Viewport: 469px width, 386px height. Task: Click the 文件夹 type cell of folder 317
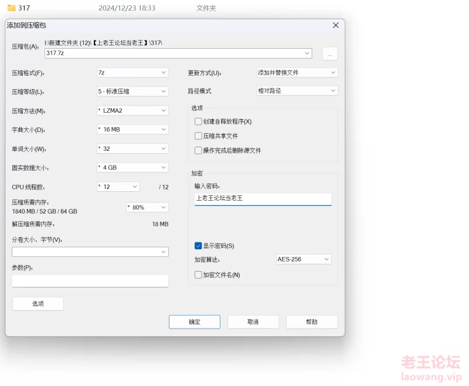(x=206, y=8)
